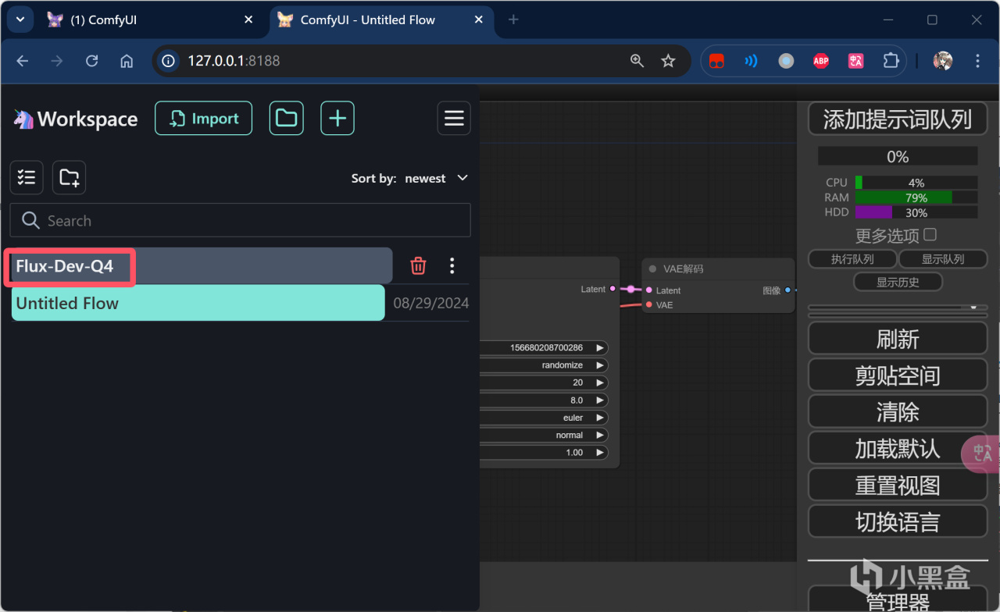Open the browser extensions puzzle menu

[891, 61]
